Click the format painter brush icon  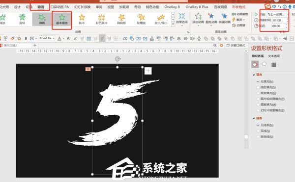[12, 38]
